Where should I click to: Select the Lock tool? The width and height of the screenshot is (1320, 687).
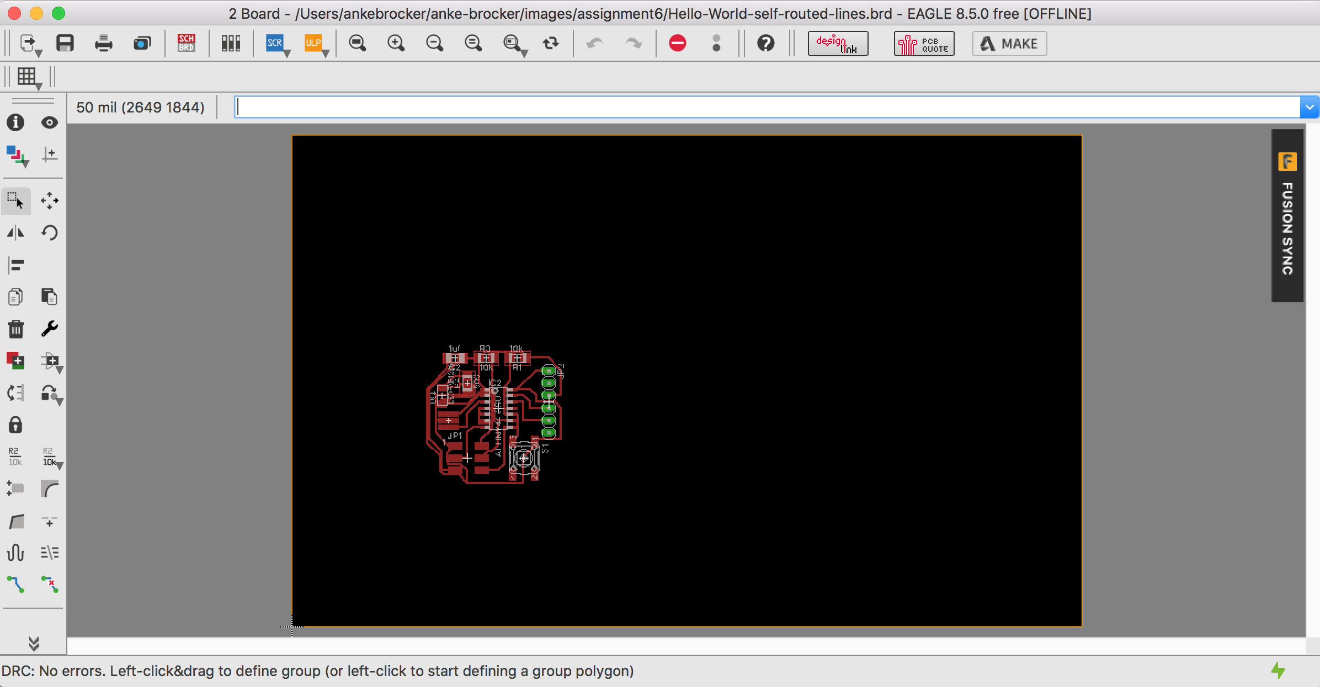[x=15, y=425]
